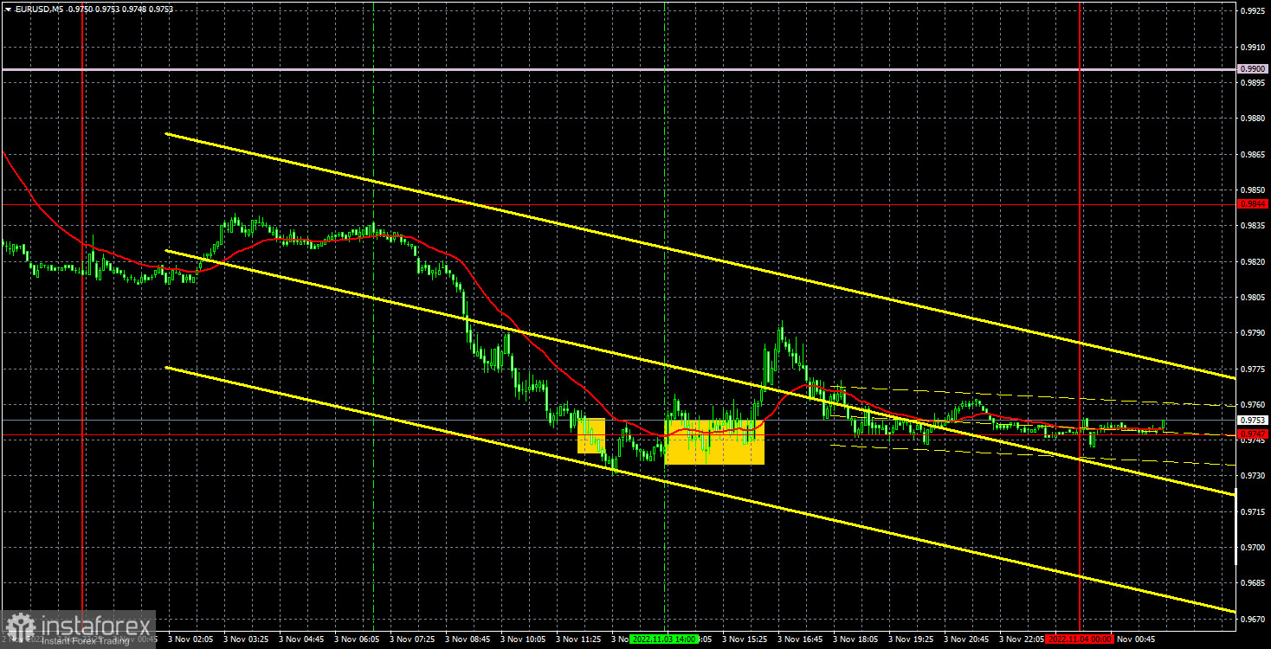This screenshot has height=649, width=1271.
Task: Click the 0.9805 price scale label
Action: (1253, 297)
